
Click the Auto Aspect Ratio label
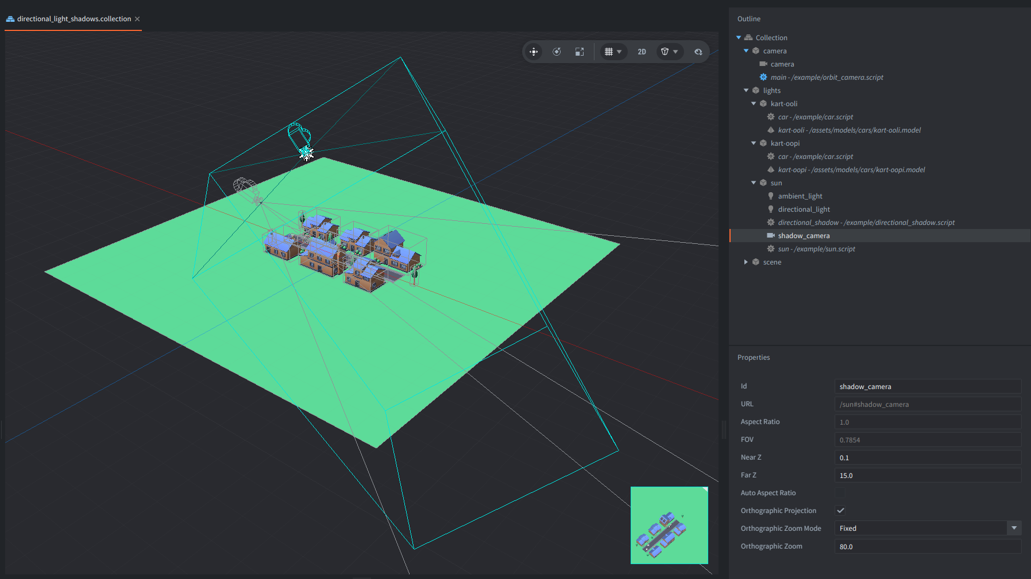click(x=769, y=493)
